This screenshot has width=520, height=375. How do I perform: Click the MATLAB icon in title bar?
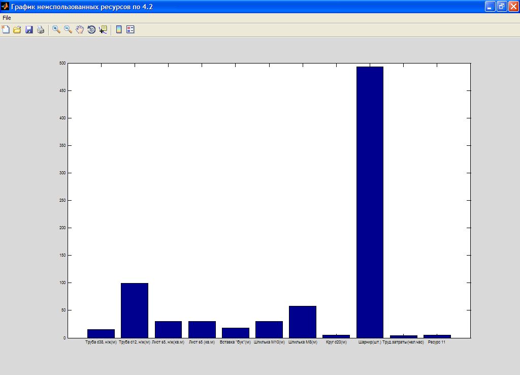click(x=5, y=6)
